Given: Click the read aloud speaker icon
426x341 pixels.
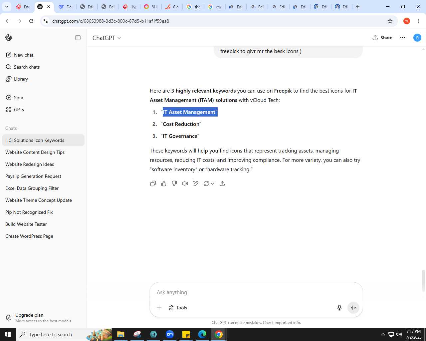Looking at the screenshot, I should click(185, 183).
